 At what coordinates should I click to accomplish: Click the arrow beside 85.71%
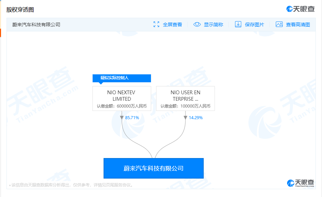tap(122, 117)
